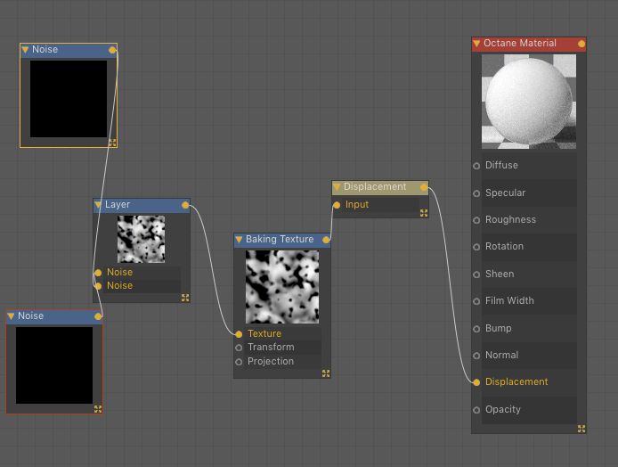Viewport: 618px width, 467px height.
Task: Collapse the bottom red-outlined Noise node triangle
Action: point(11,316)
